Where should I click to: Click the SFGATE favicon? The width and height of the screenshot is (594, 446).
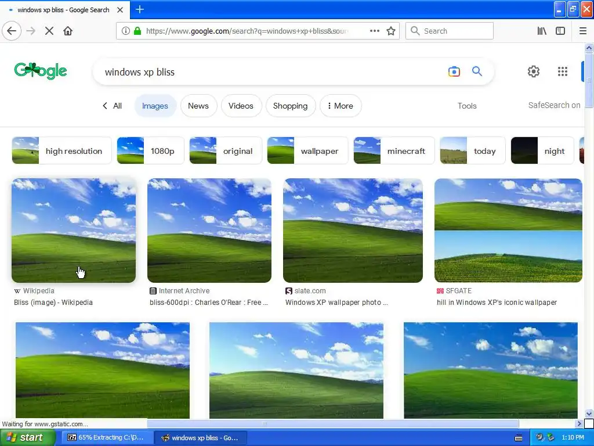[440, 291]
